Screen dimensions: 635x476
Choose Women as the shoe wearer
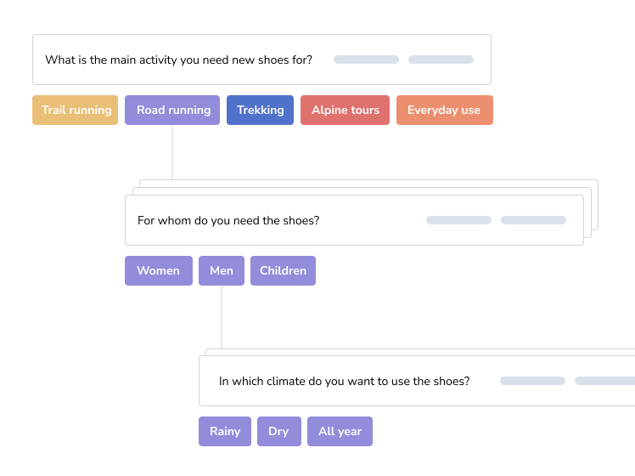click(x=158, y=271)
